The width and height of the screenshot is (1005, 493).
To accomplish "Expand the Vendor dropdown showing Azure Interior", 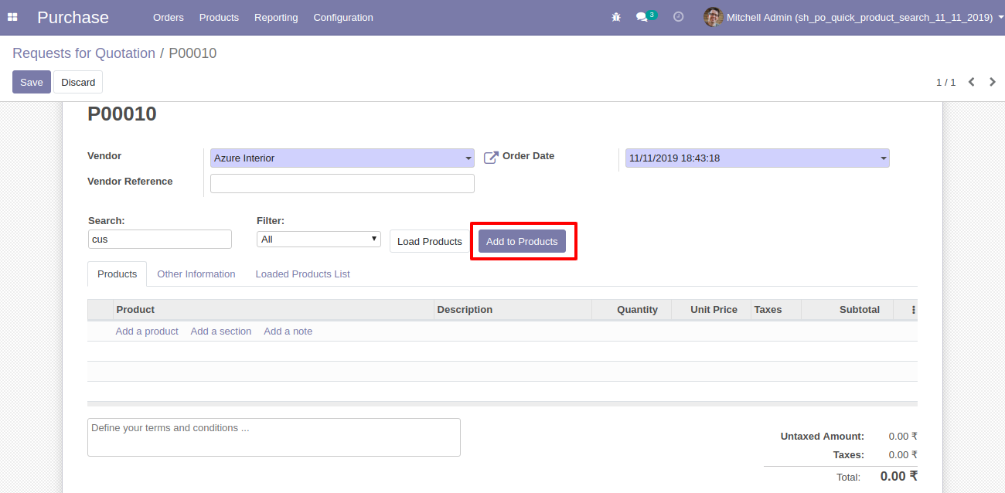I will click(342, 158).
